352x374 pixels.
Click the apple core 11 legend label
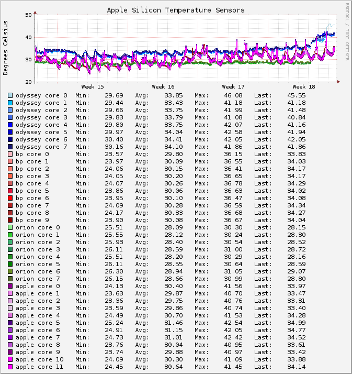40,367
